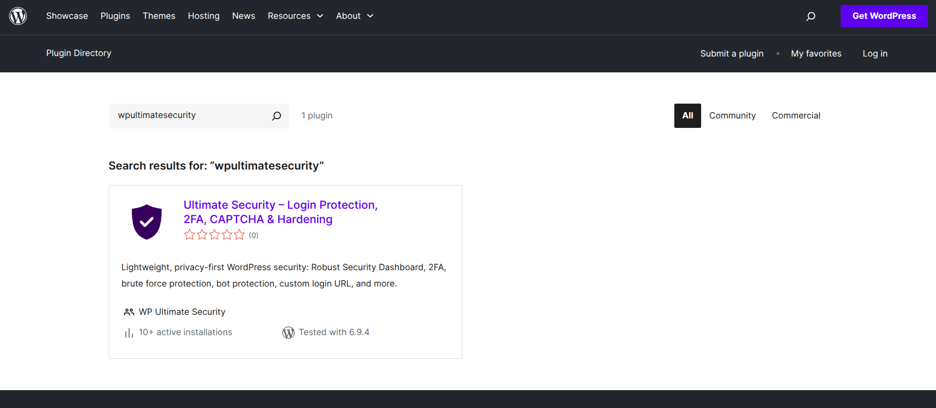Open the News menu item
This screenshot has width=936, height=408.
point(243,16)
